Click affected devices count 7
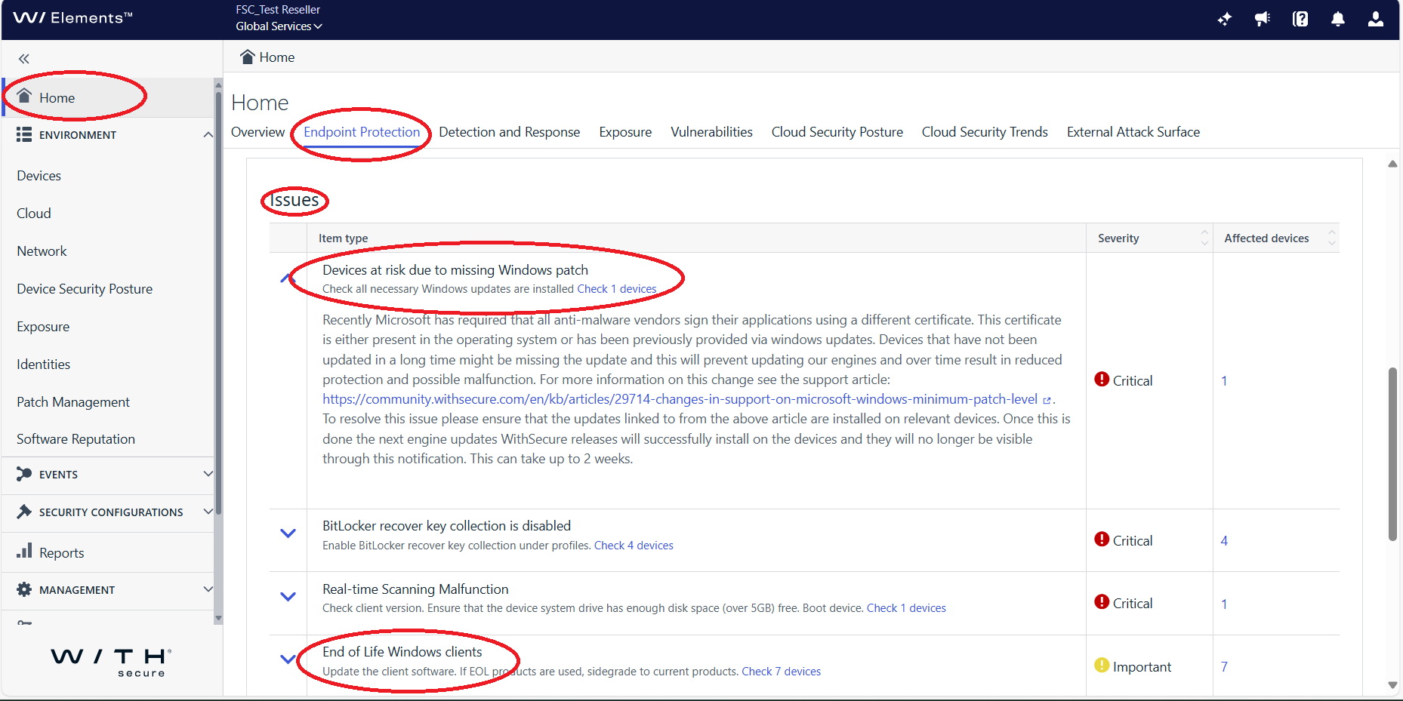 click(1224, 667)
